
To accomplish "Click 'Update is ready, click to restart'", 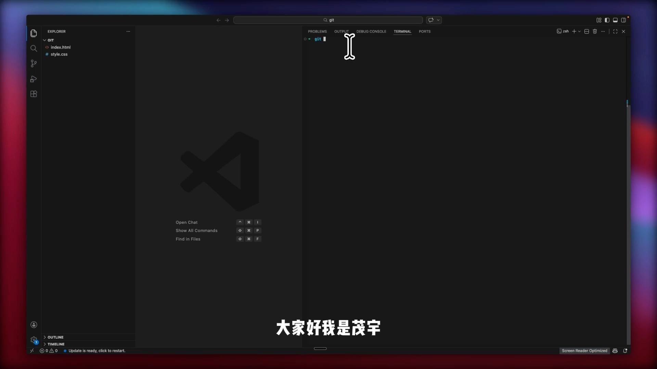I will (x=97, y=351).
